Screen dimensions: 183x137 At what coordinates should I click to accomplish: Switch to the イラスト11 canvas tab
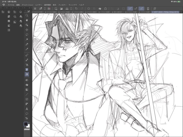tap(131, 12)
